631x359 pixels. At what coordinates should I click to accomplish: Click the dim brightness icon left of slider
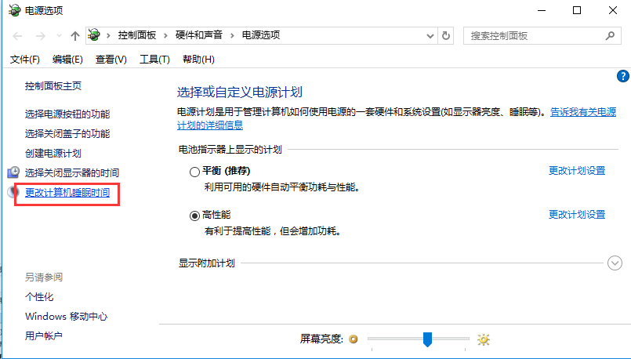pos(354,339)
